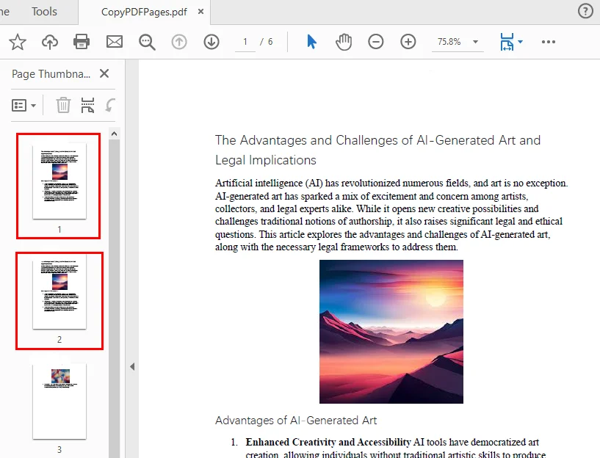
Task: Add document to favorites with star icon
Action: [17, 42]
